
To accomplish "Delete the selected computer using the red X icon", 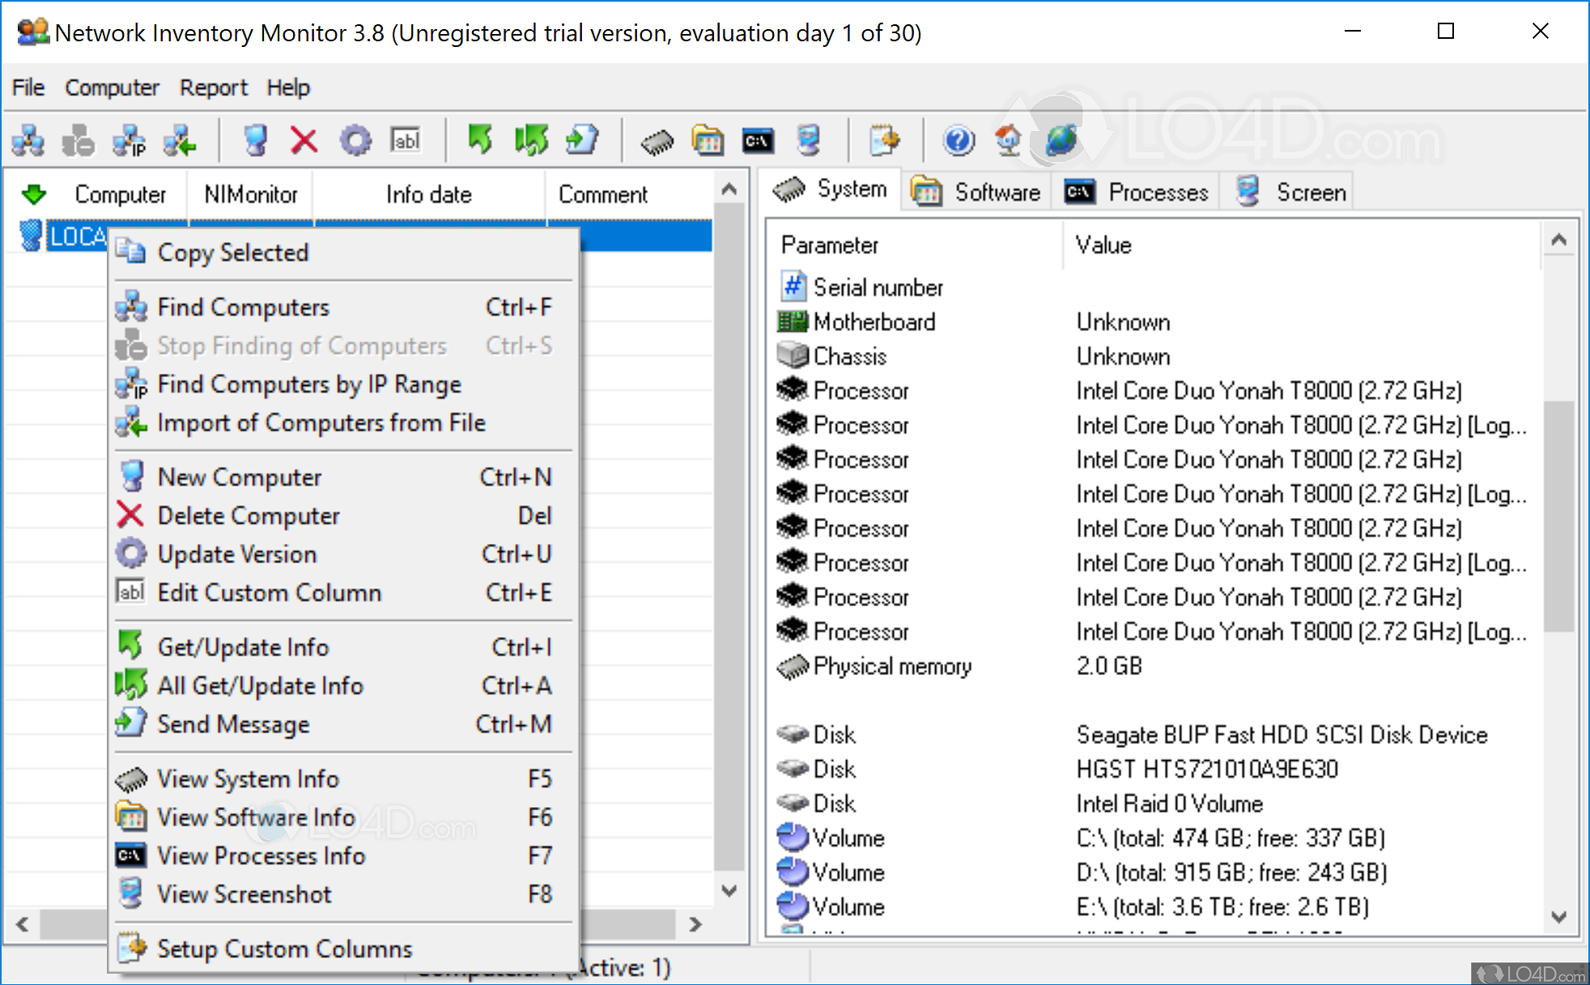I will (x=304, y=140).
